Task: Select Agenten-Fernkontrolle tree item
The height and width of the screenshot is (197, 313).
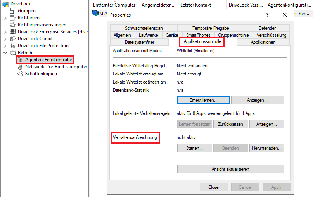Action: pyautogui.click(x=48, y=60)
